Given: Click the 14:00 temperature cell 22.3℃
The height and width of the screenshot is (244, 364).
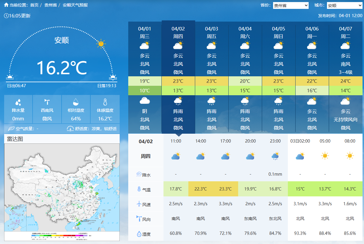Looking at the screenshot, I should [x=201, y=189].
